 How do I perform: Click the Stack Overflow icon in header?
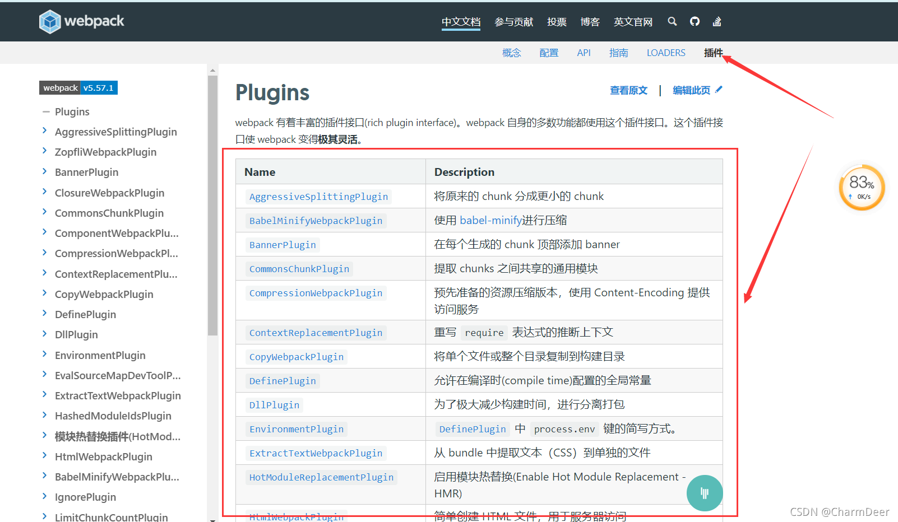pyautogui.click(x=717, y=21)
